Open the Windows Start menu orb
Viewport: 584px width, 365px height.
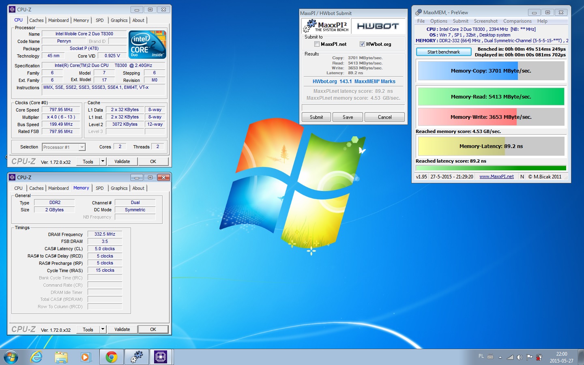pos(11,357)
